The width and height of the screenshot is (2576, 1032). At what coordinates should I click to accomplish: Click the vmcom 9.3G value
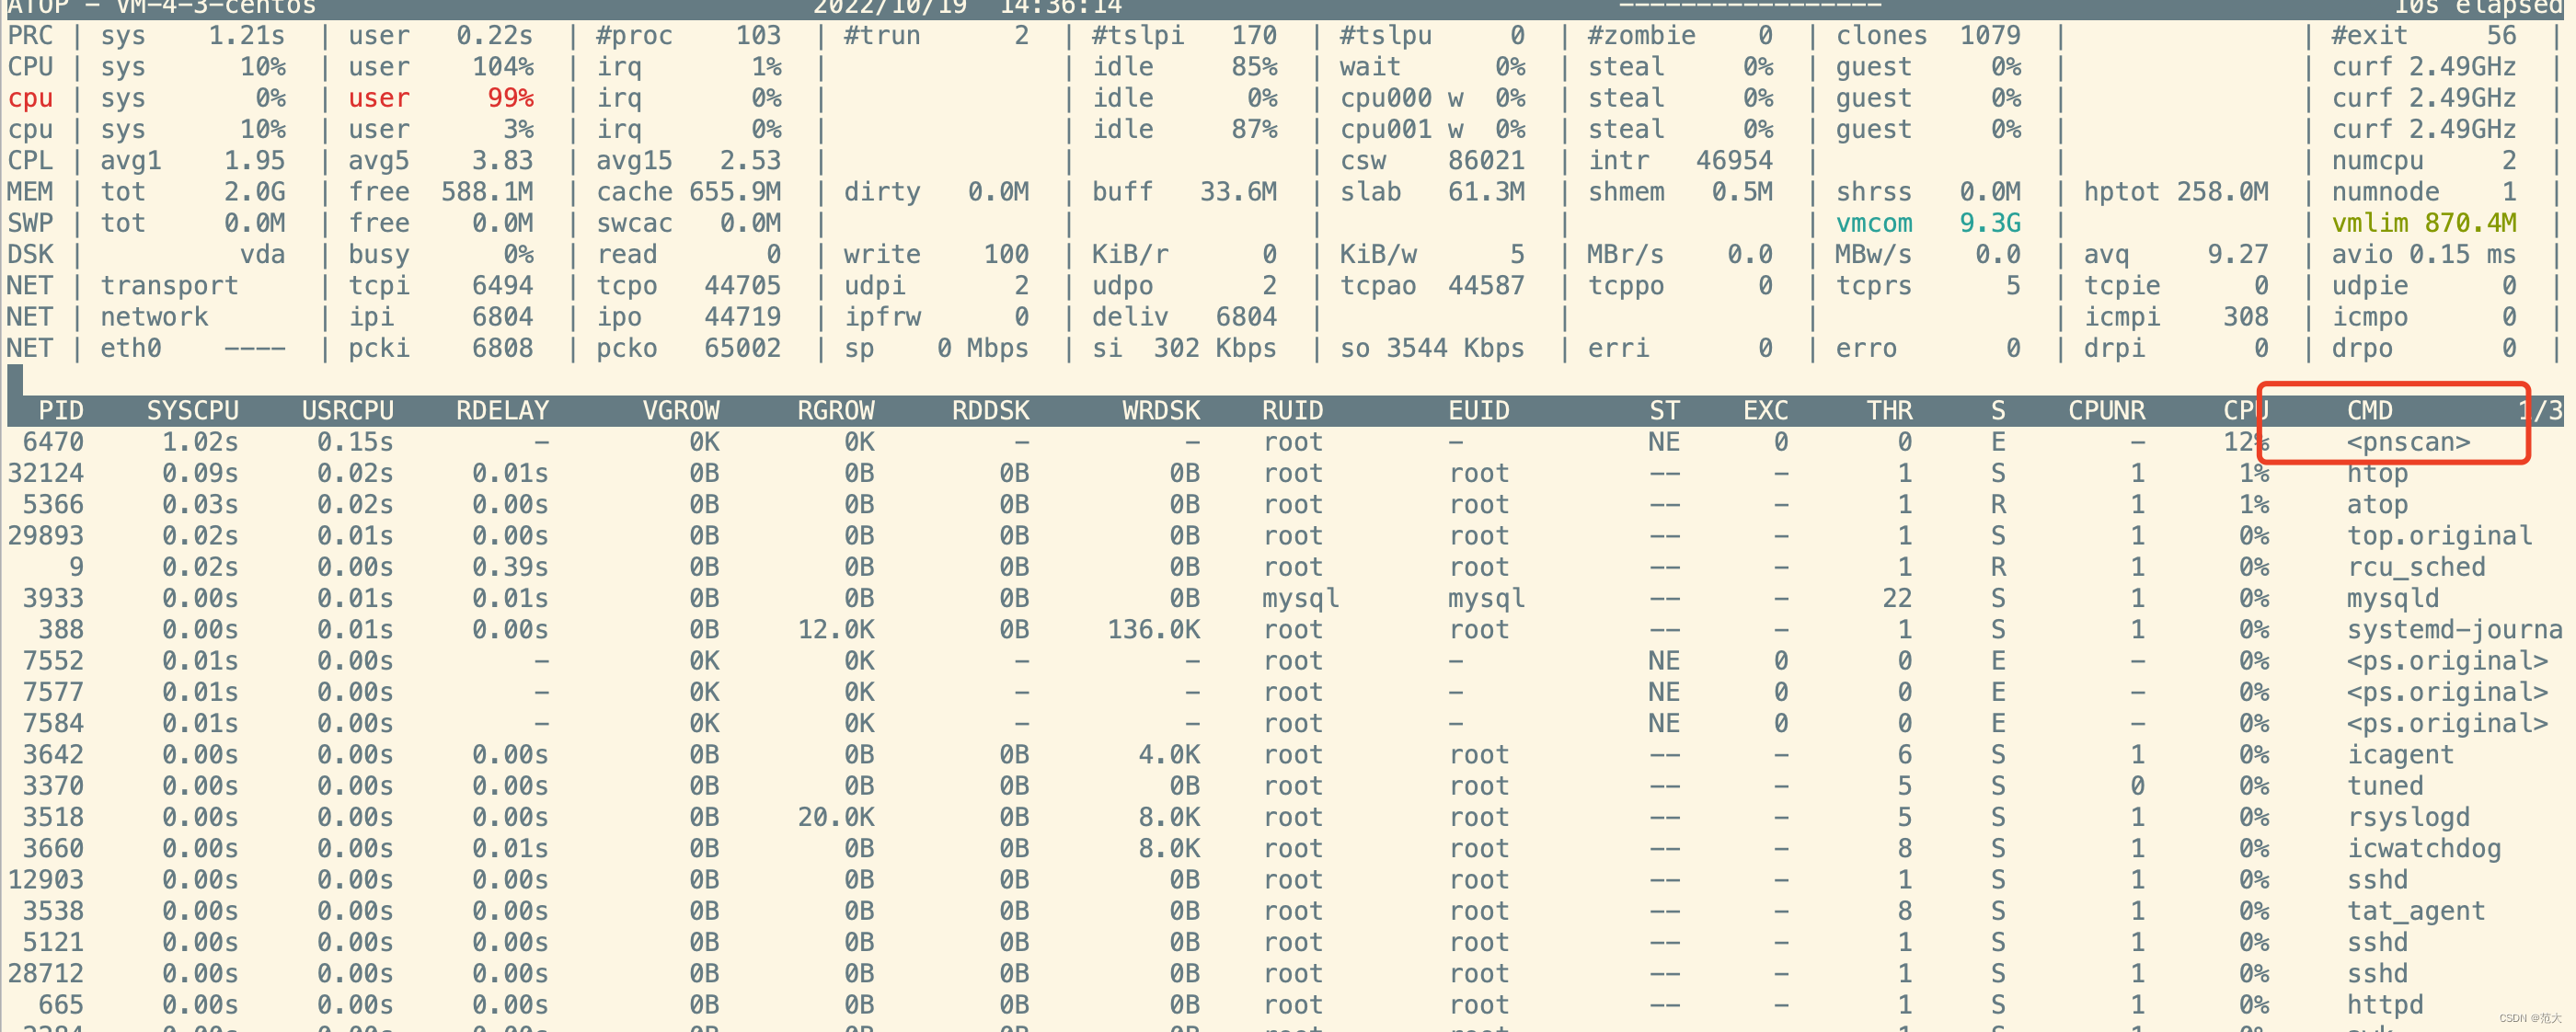[1928, 223]
